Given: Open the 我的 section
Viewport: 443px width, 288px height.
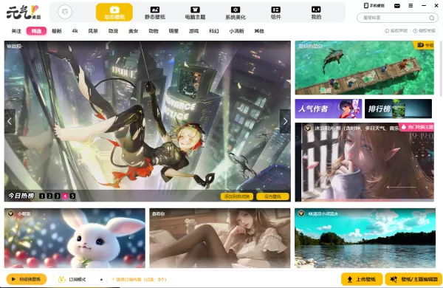Looking at the screenshot, I should [x=316, y=13].
